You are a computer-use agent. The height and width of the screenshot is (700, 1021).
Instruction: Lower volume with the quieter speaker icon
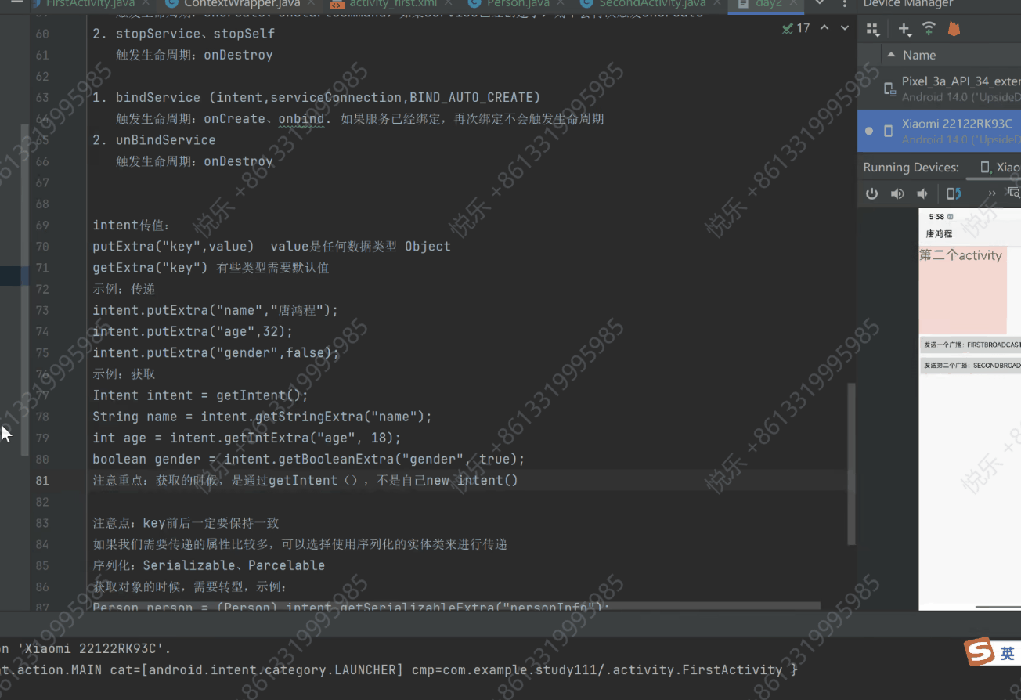click(922, 193)
